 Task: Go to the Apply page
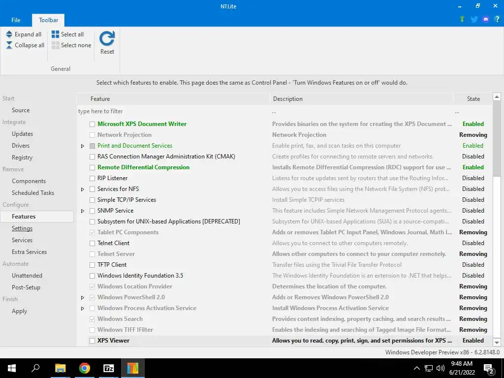(x=19, y=311)
